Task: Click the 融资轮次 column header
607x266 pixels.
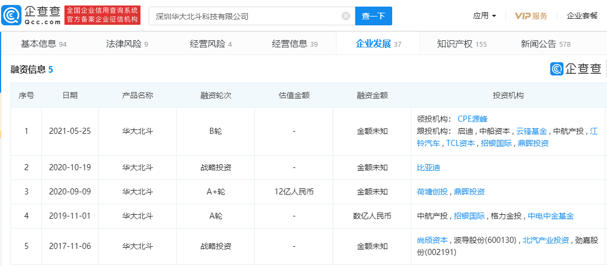Action: point(215,96)
